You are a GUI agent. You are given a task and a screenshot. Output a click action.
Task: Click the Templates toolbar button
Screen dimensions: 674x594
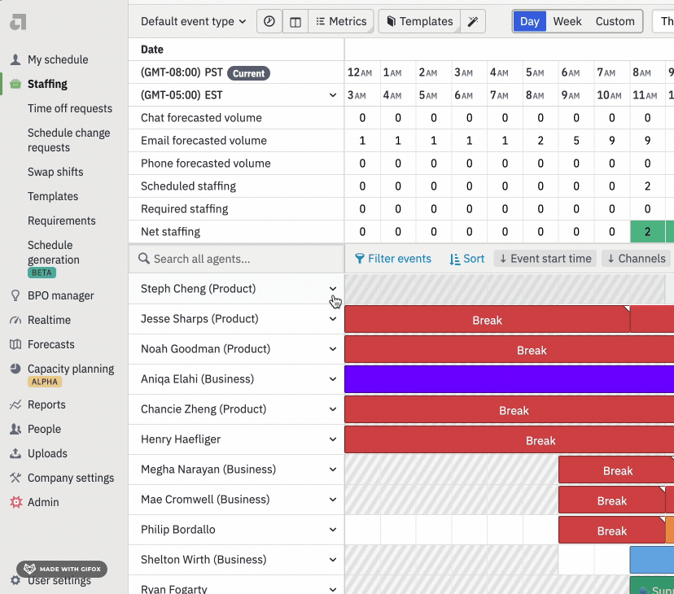pyautogui.click(x=418, y=22)
